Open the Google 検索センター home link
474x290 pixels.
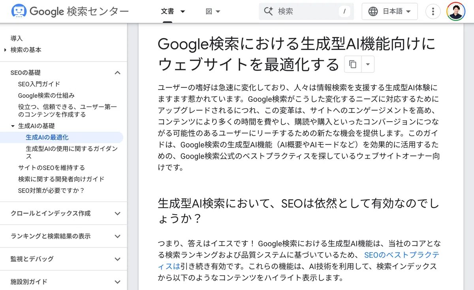coord(70,11)
